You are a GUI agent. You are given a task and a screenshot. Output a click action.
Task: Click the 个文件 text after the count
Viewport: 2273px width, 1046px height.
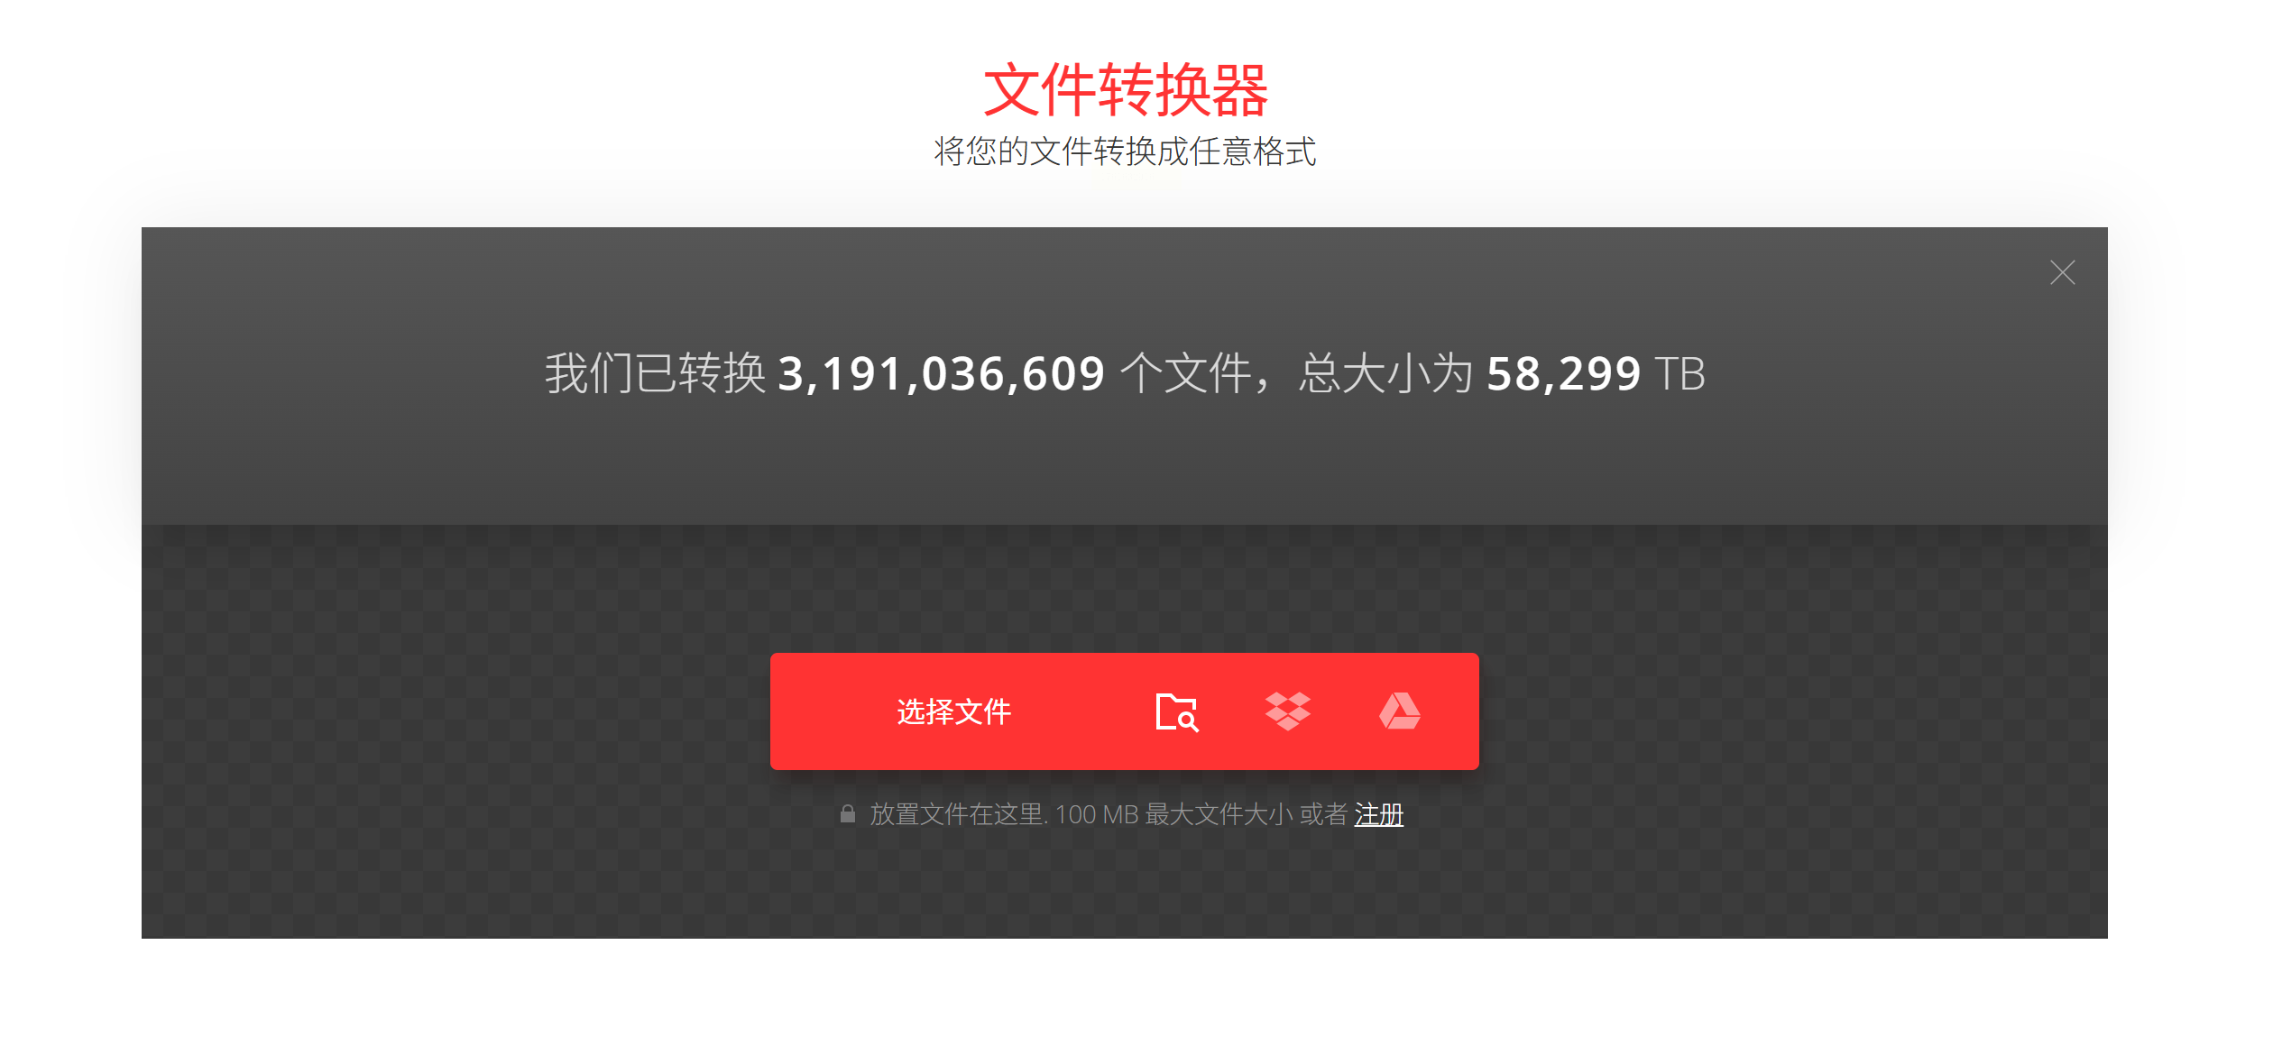click(x=1186, y=373)
